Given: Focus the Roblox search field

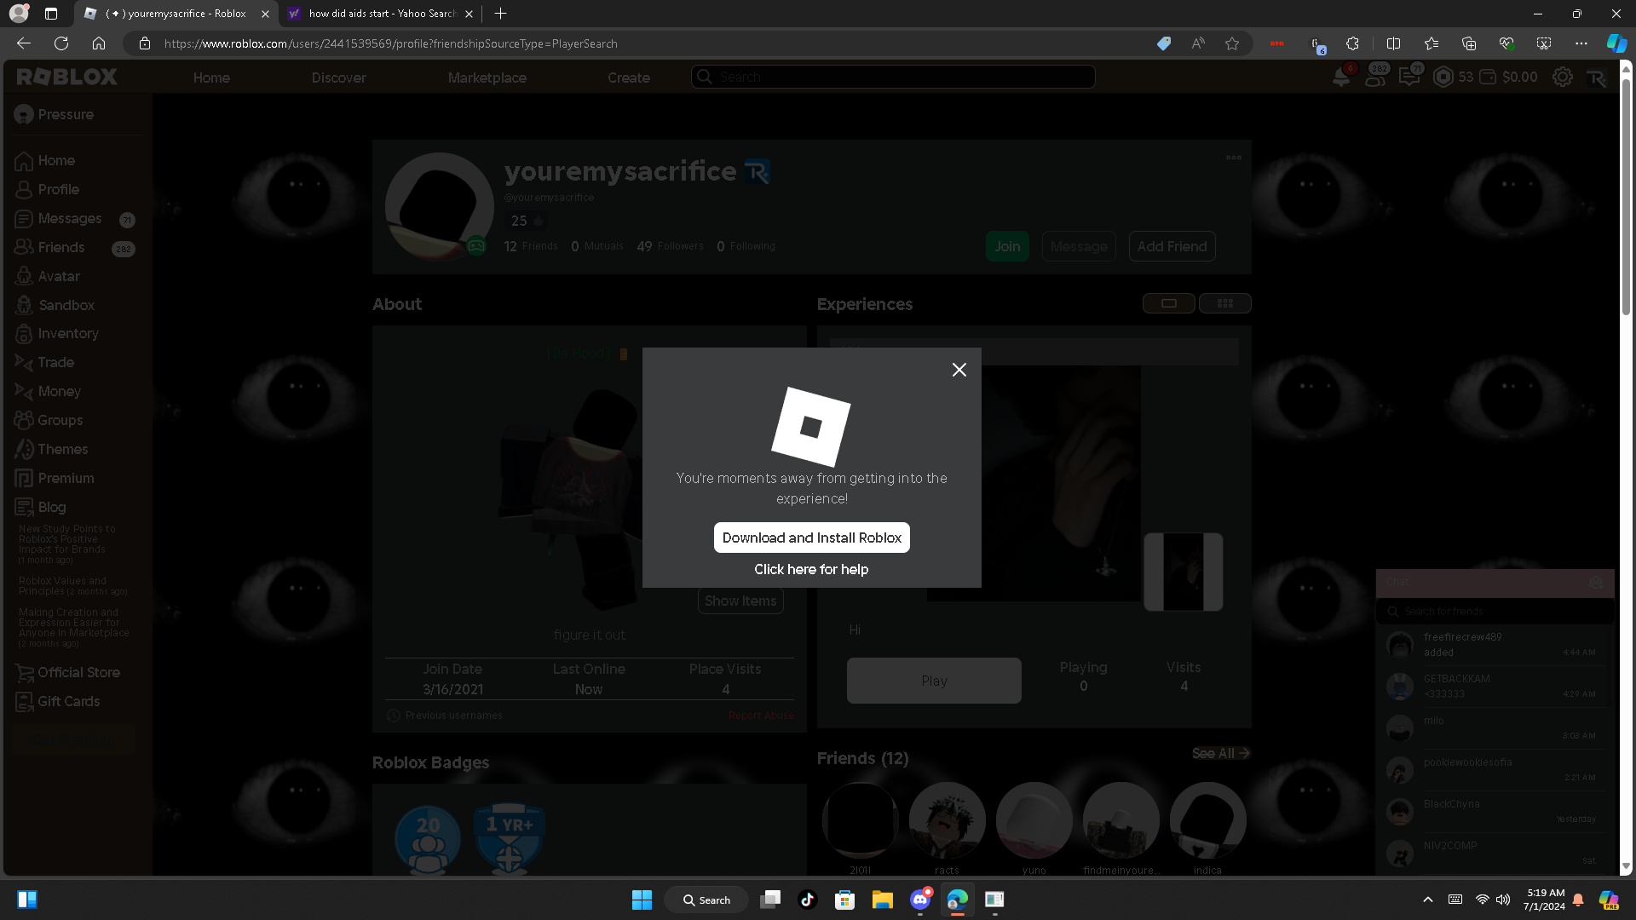Looking at the screenshot, I should click(x=893, y=77).
